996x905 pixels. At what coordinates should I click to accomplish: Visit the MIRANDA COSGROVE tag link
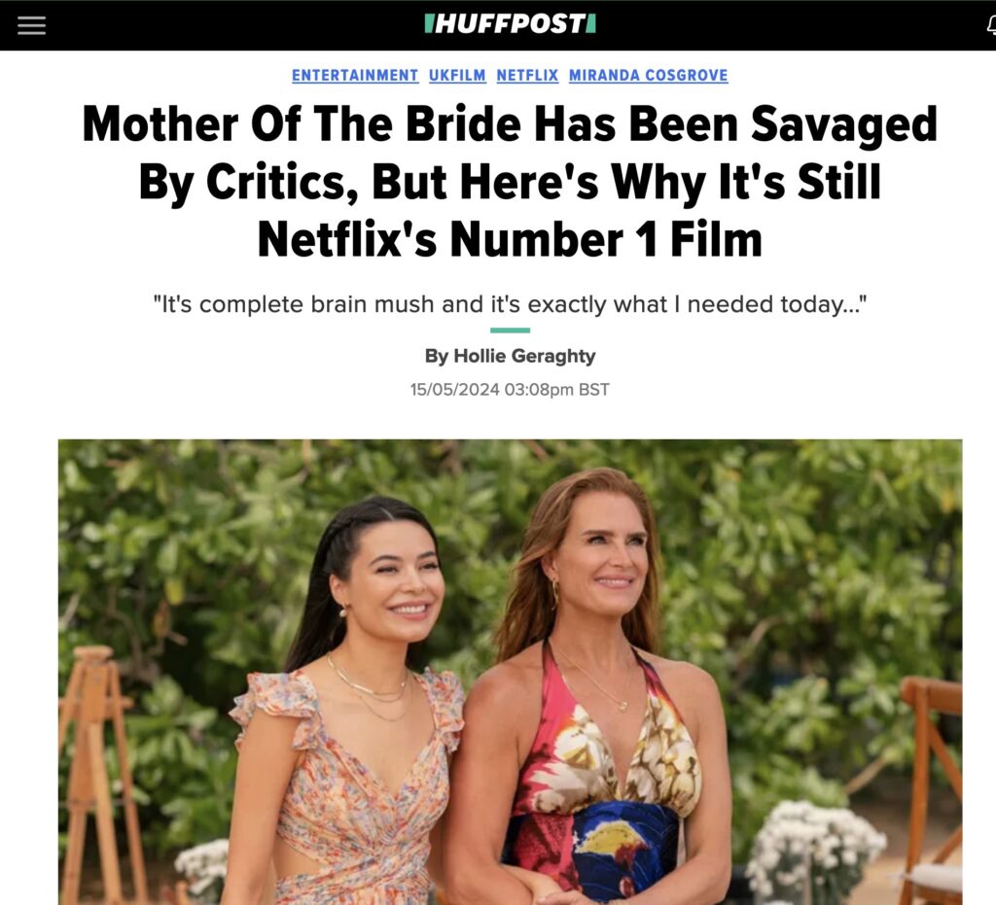click(x=649, y=75)
